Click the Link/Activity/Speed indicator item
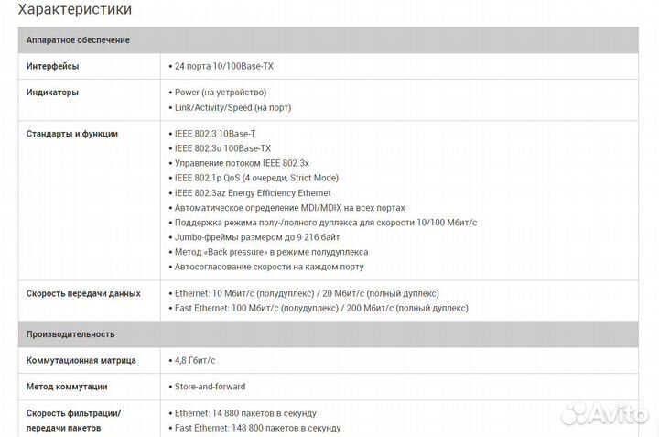 click(x=233, y=107)
